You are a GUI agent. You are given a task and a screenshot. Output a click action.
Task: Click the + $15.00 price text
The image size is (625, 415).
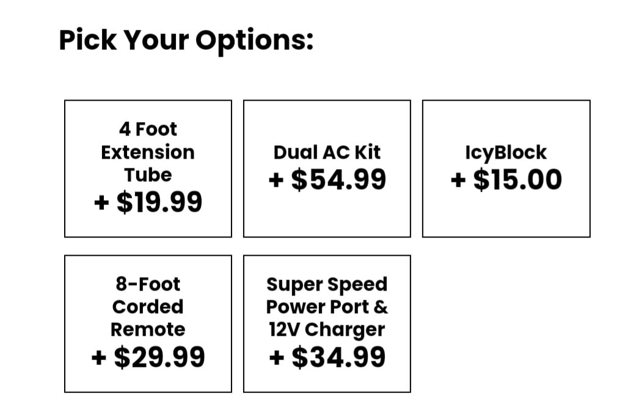(x=506, y=179)
